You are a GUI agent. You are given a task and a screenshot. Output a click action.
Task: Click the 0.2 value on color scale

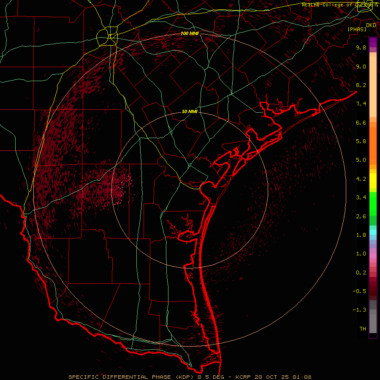tap(361, 273)
